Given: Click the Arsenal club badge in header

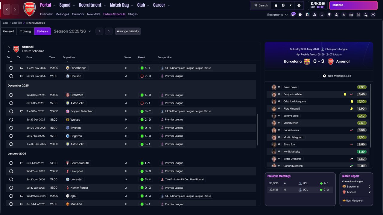Looking at the screenshot, I should tap(29, 9).
